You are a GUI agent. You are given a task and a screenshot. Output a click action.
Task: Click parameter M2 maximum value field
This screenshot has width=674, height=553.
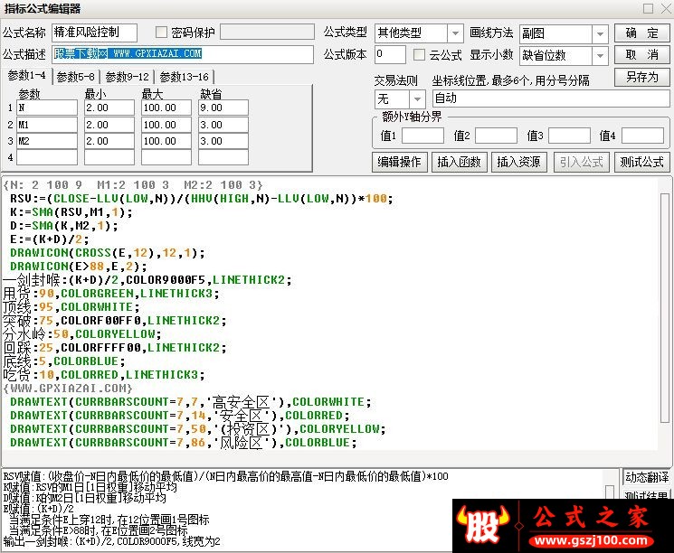[x=166, y=141]
